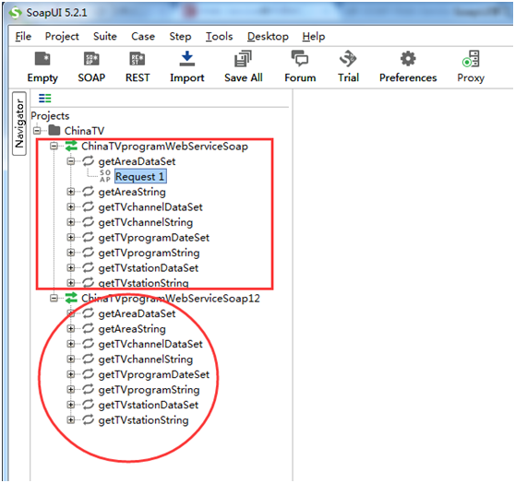
Task: Click the Projects heading label
Action: pyautogui.click(x=50, y=115)
